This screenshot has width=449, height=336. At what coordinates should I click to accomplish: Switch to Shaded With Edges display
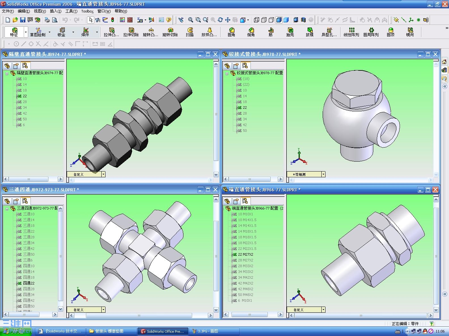point(279,20)
